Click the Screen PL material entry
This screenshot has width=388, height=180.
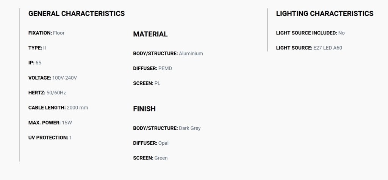click(x=147, y=83)
